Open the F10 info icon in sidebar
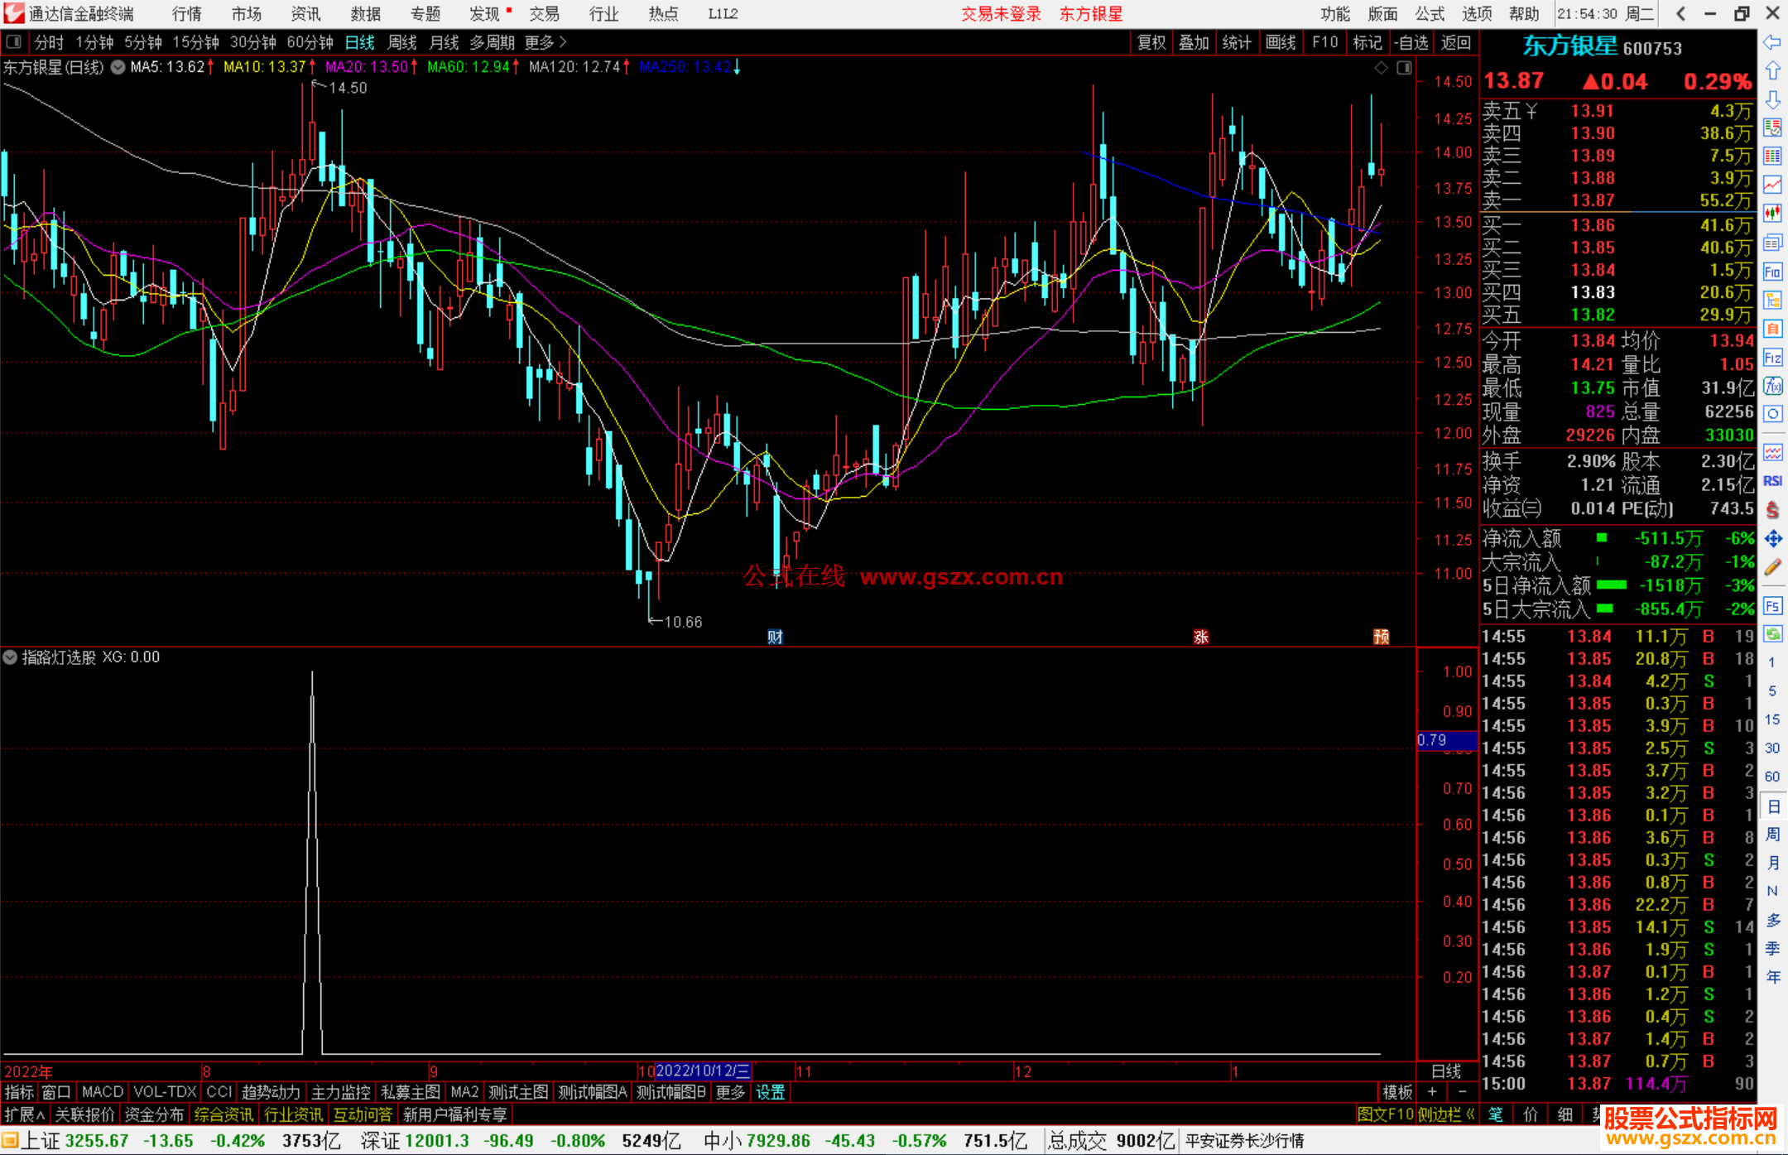The image size is (1788, 1155). (x=1772, y=272)
